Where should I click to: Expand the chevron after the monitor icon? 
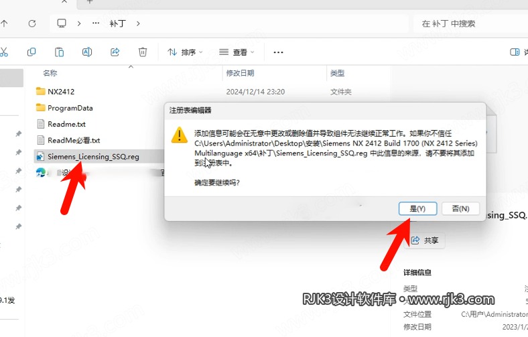pos(79,23)
